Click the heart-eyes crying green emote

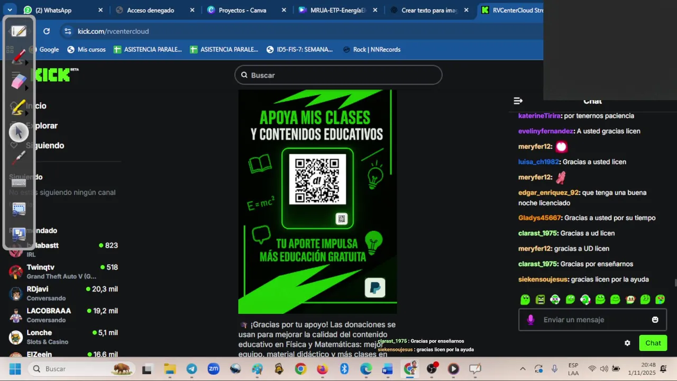click(x=660, y=300)
